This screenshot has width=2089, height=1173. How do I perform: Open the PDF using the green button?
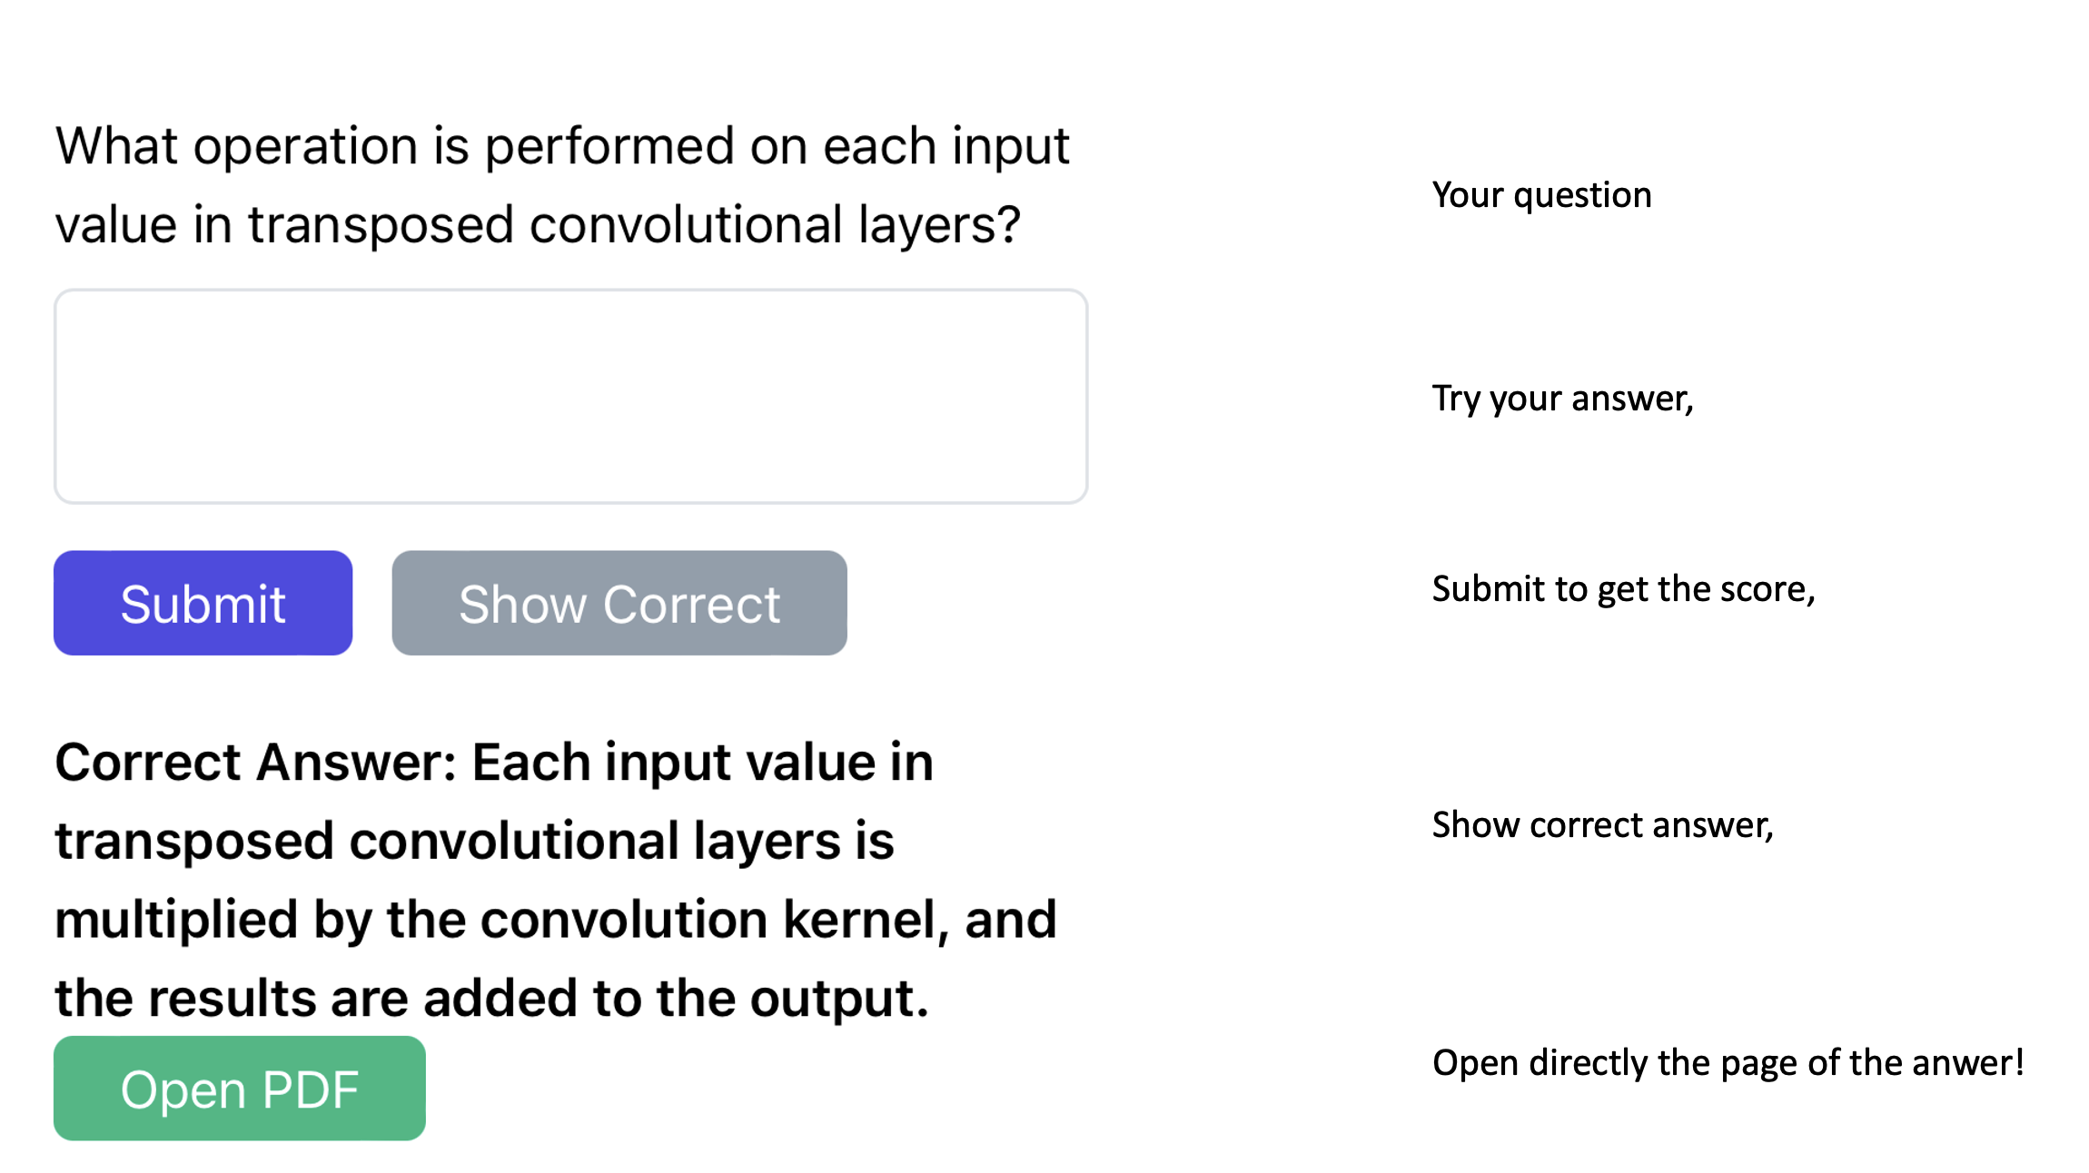point(239,1088)
